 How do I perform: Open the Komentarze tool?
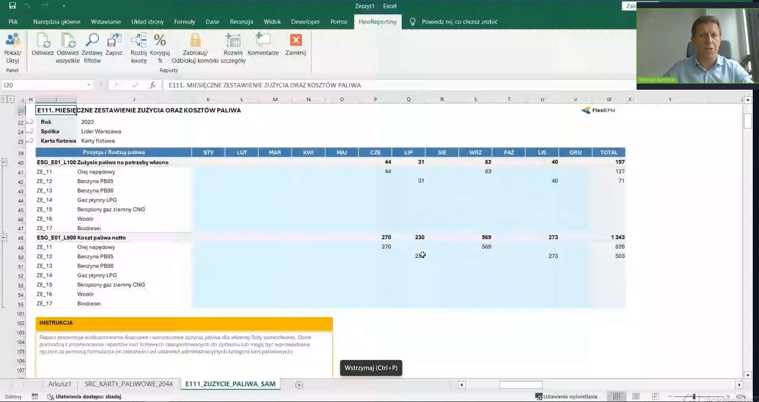coord(263,41)
